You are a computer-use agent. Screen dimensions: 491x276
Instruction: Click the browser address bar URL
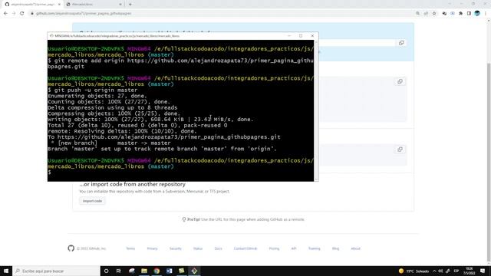coord(84,14)
